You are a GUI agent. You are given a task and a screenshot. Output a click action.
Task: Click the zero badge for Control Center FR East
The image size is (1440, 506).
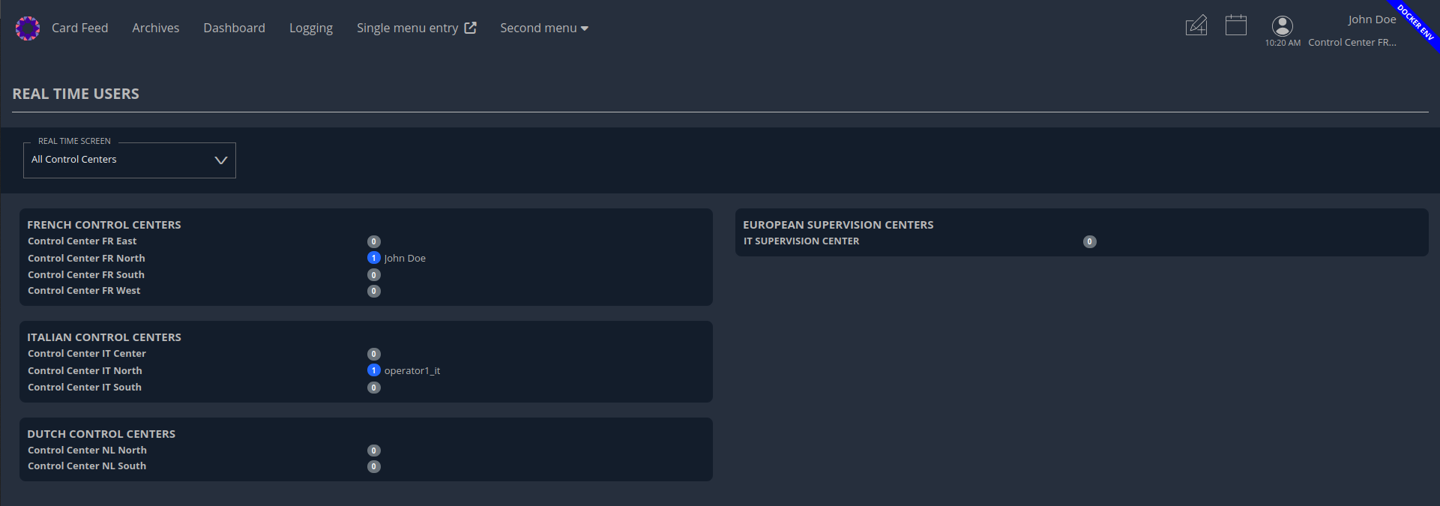pos(374,241)
